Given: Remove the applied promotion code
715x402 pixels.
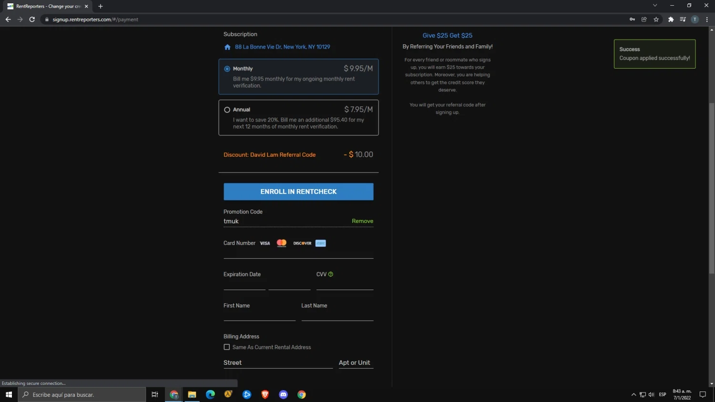Looking at the screenshot, I should (362, 221).
